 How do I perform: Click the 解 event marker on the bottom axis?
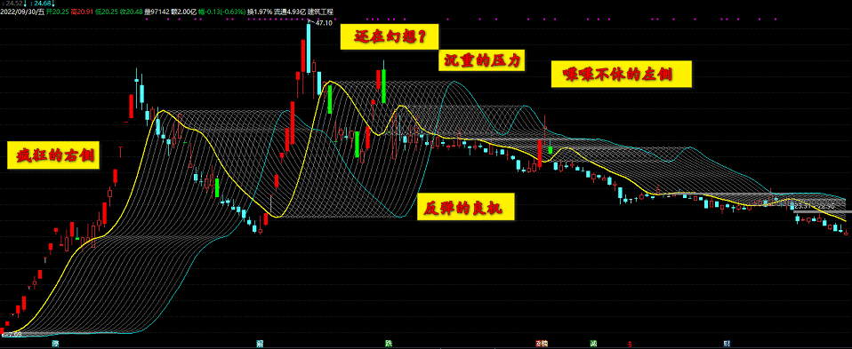(x=260, y=344)
